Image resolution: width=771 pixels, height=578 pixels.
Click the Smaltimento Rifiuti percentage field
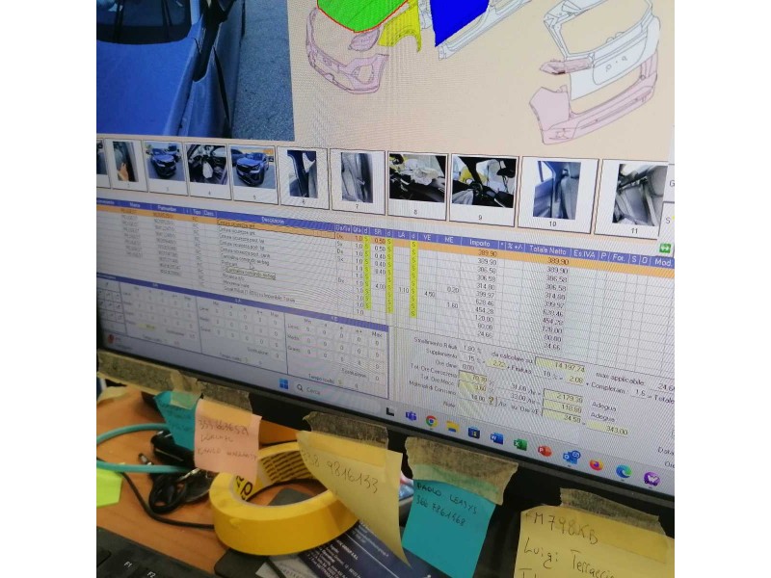pos(469,350)
